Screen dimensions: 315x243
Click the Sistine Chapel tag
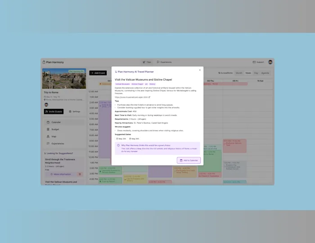point(137,84)
